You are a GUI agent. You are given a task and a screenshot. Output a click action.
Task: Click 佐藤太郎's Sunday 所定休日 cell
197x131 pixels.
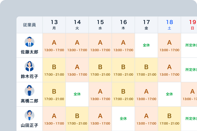pyautogui.click(x=190, y=45)
